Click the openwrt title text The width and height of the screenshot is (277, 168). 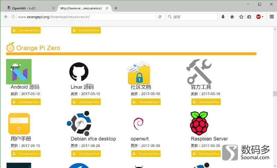[x=140, y=139]
